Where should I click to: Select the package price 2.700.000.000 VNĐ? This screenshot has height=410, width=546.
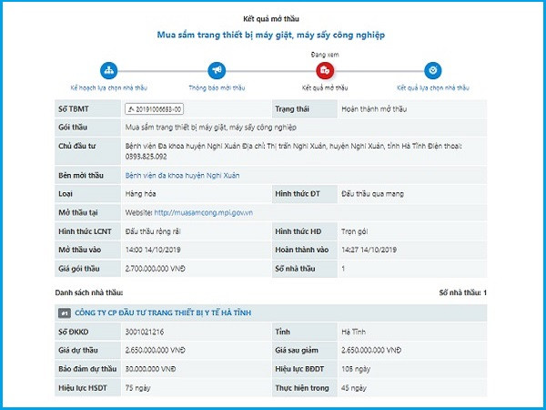click(156, 269)
